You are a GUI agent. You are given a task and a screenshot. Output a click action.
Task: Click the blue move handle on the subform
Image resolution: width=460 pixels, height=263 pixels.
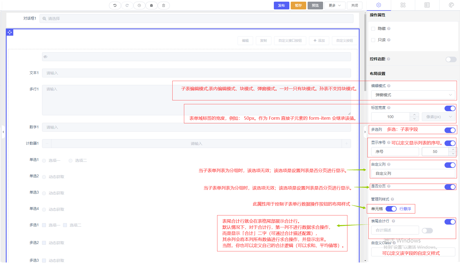[10, 32]
